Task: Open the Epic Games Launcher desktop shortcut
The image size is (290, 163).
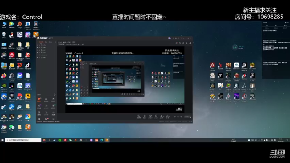Action: pos(12,98)
